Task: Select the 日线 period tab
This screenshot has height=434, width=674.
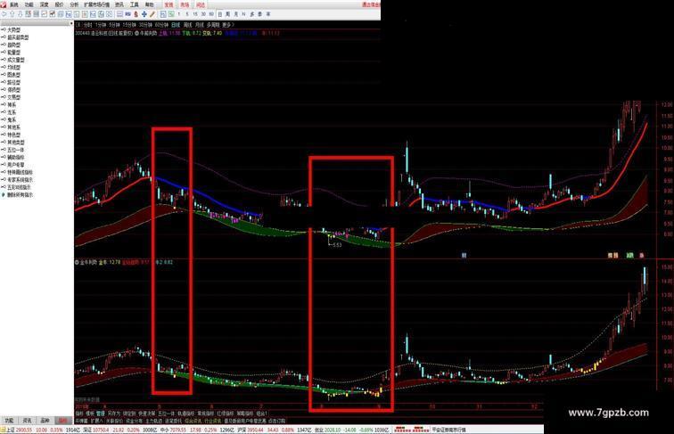Action: tap(176, 24)
